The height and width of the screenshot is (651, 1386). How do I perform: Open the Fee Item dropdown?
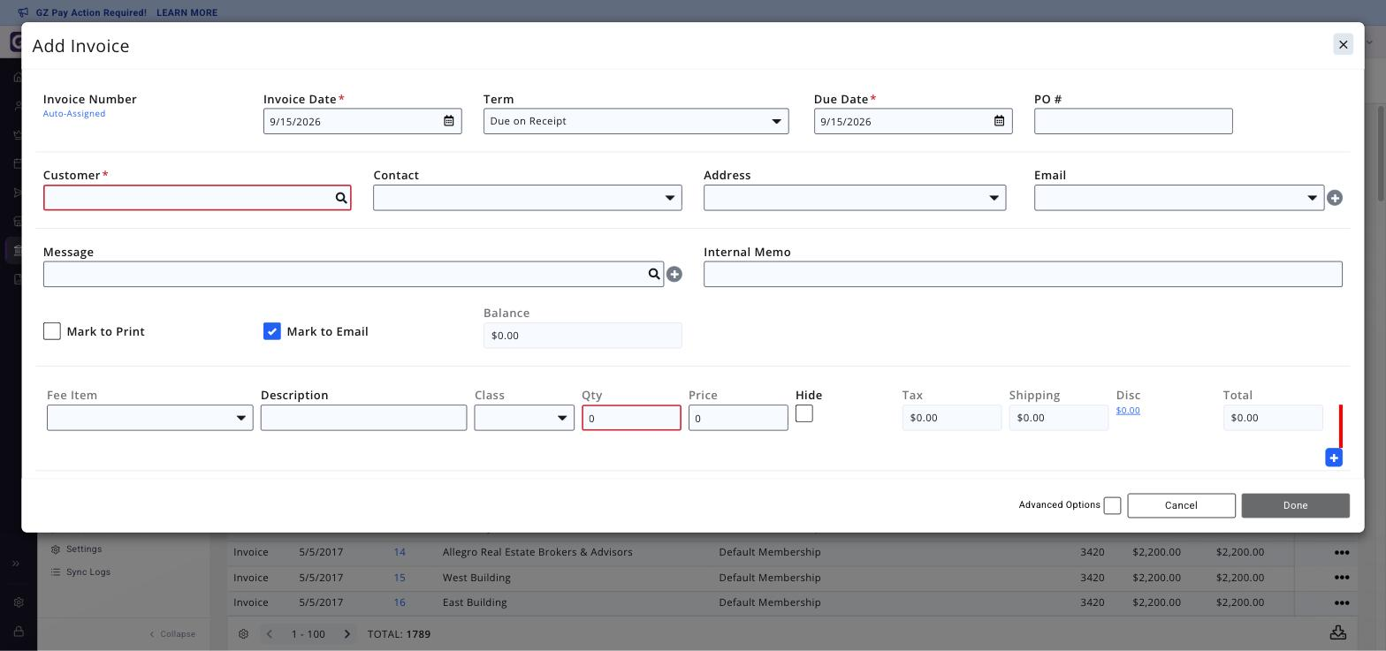point(150,418)
